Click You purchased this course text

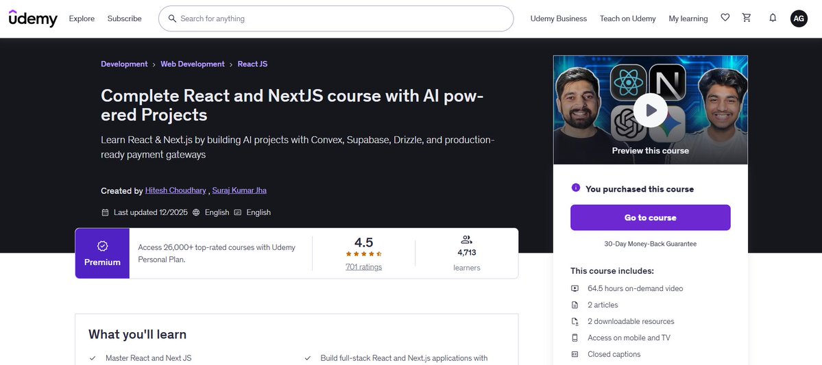640,189
